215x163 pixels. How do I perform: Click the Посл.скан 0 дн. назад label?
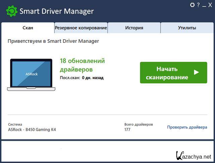click(x=82, y=78)
